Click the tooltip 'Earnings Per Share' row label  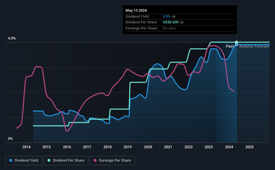click(141, 28)
